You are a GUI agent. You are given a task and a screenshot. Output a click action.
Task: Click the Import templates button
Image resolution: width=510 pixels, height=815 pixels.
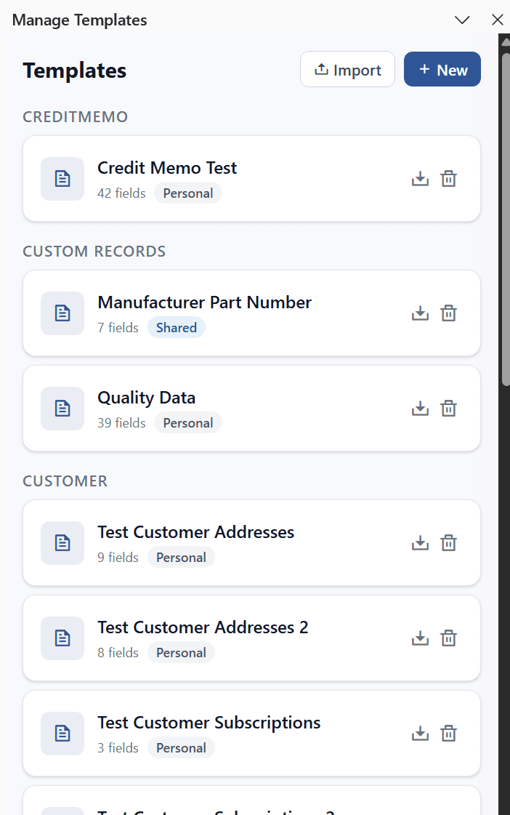[x=347, y=69]
